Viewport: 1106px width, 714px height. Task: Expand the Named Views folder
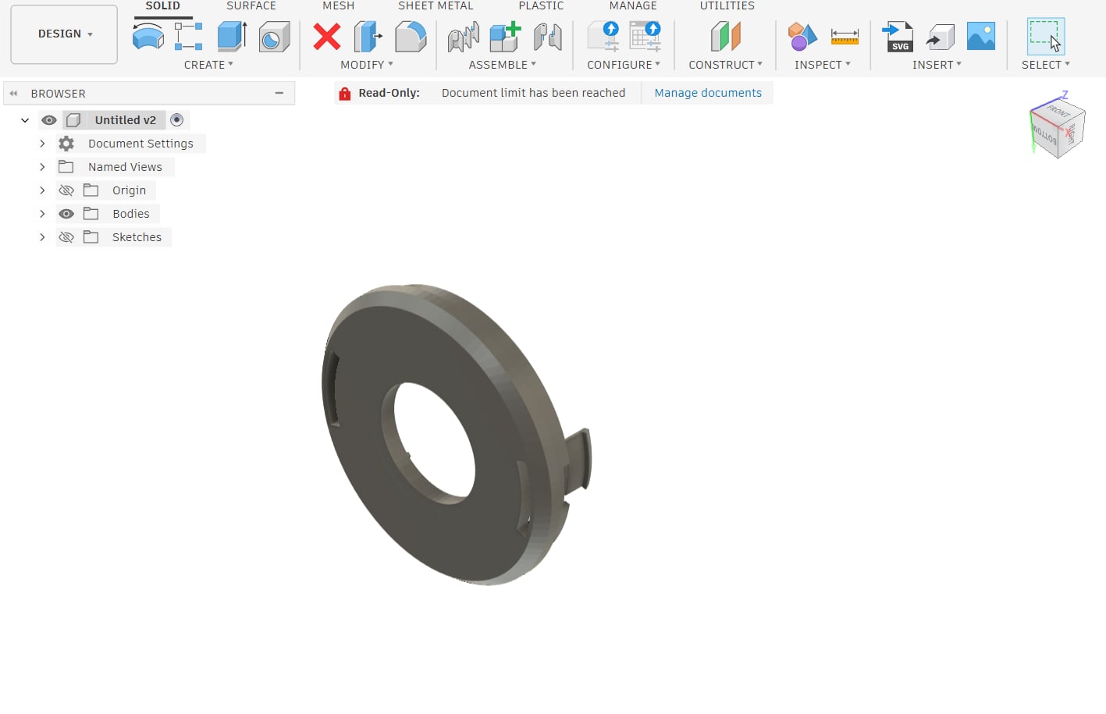(x=42, y=167)
